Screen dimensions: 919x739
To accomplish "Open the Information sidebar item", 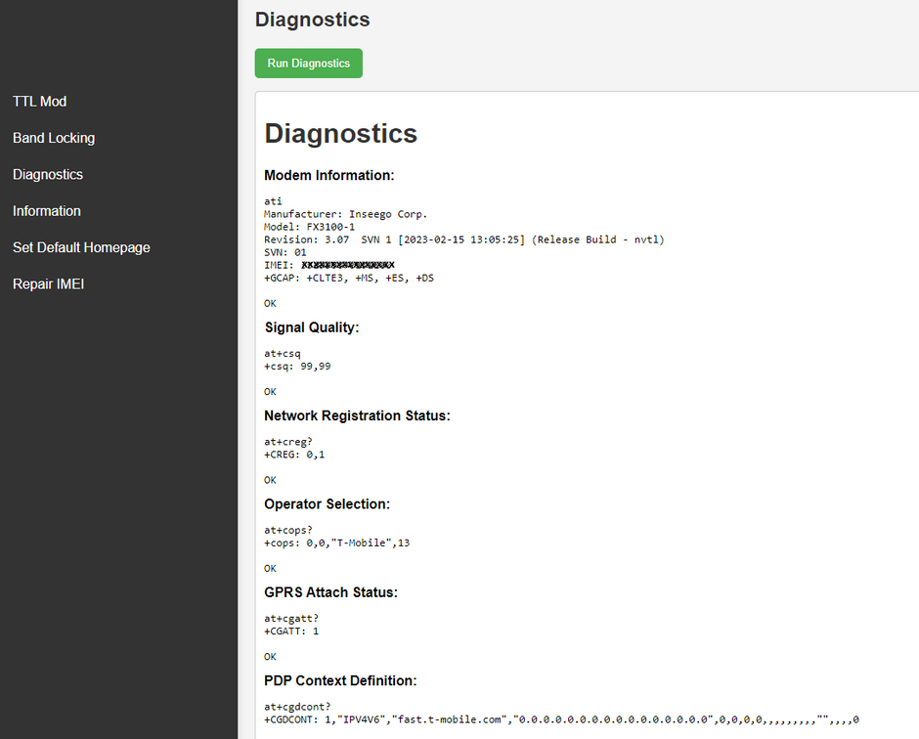I will point(47,211).
